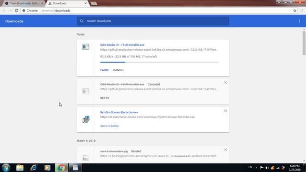306x172 pixels.
Task: Open the OBS-Studio-21.1-Full-Installer.exe download link
Action: coord(122,45)
